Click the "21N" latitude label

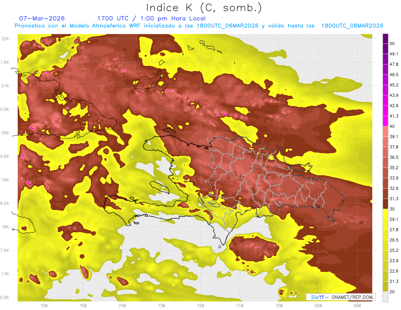pyautogui.click(x=5, y=86)
